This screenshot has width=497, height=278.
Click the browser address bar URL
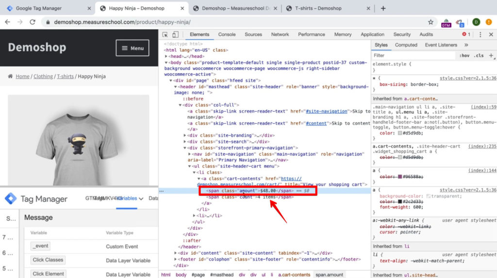122,22
